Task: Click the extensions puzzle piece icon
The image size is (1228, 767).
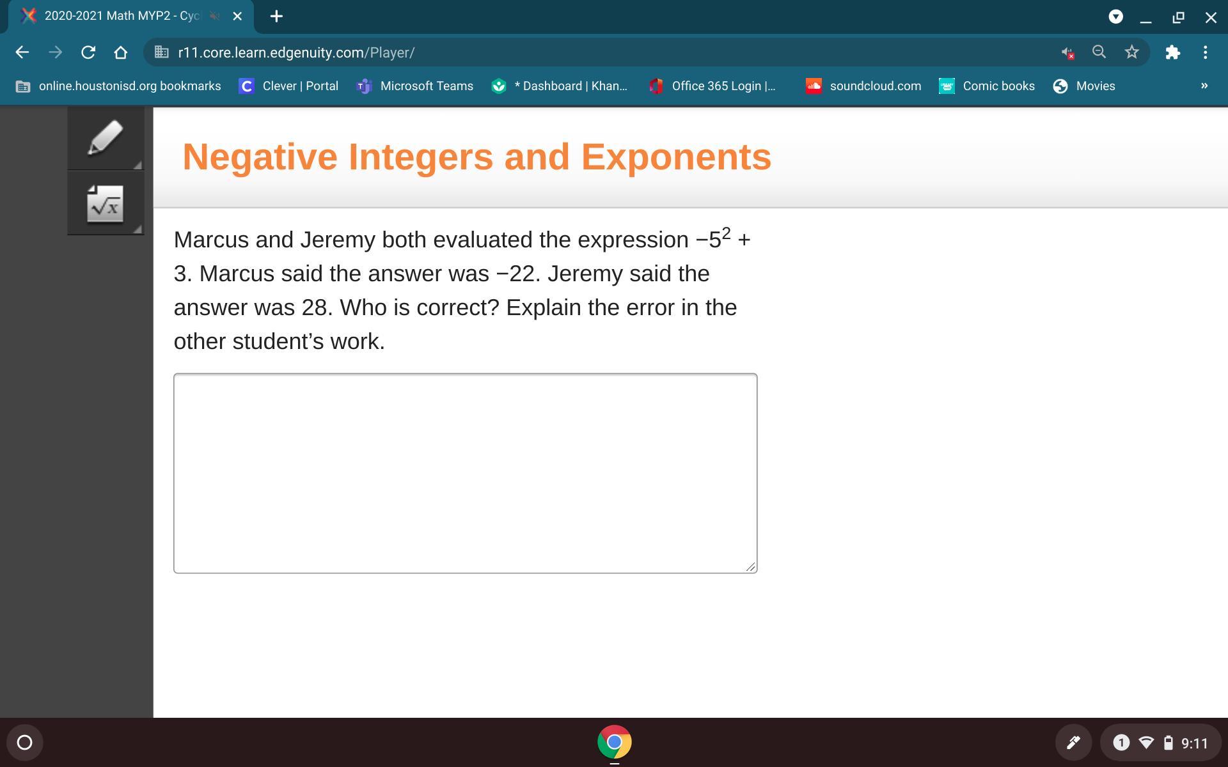Action: [1172, 52]
